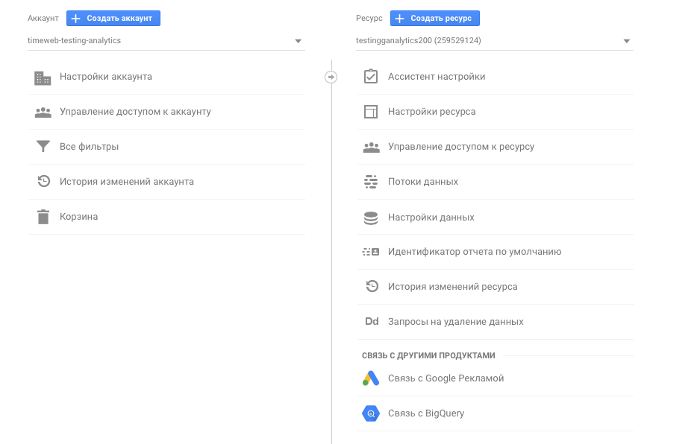
Task: Click the Google Ads logo icon
Action: coord(371,378)
